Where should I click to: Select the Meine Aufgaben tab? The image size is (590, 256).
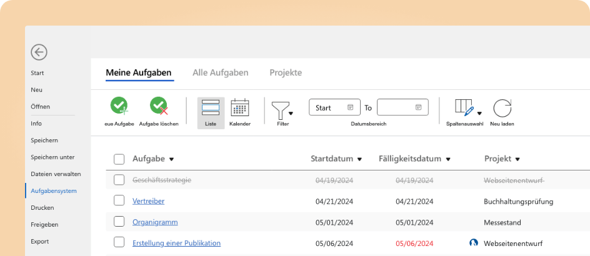coord(139,72)
